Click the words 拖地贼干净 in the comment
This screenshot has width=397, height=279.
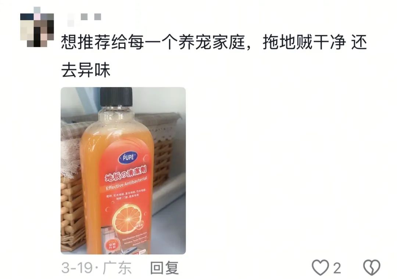pyautogui.click(x=304, y=42)
